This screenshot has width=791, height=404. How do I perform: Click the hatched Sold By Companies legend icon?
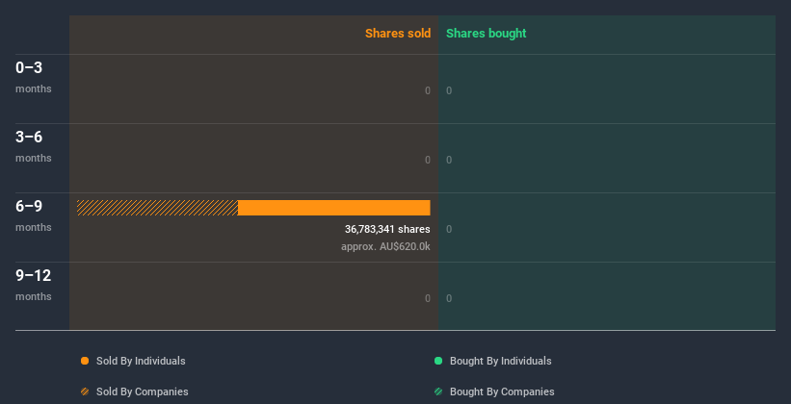[x=85, y=391]
